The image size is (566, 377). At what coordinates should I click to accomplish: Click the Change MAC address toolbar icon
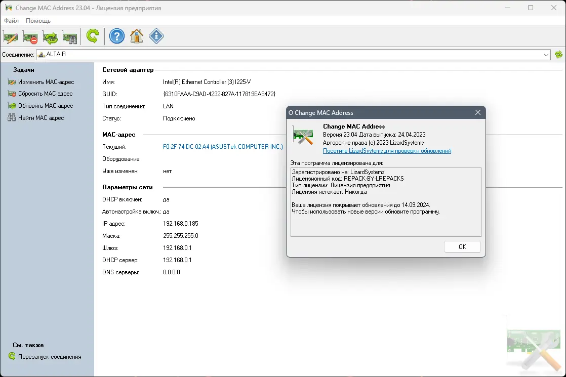pos(11,37)
